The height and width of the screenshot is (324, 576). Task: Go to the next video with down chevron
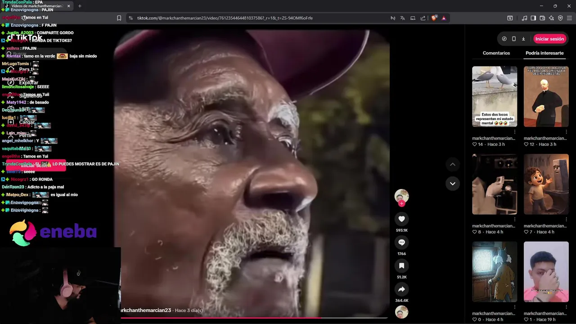[x=453, y=184]
